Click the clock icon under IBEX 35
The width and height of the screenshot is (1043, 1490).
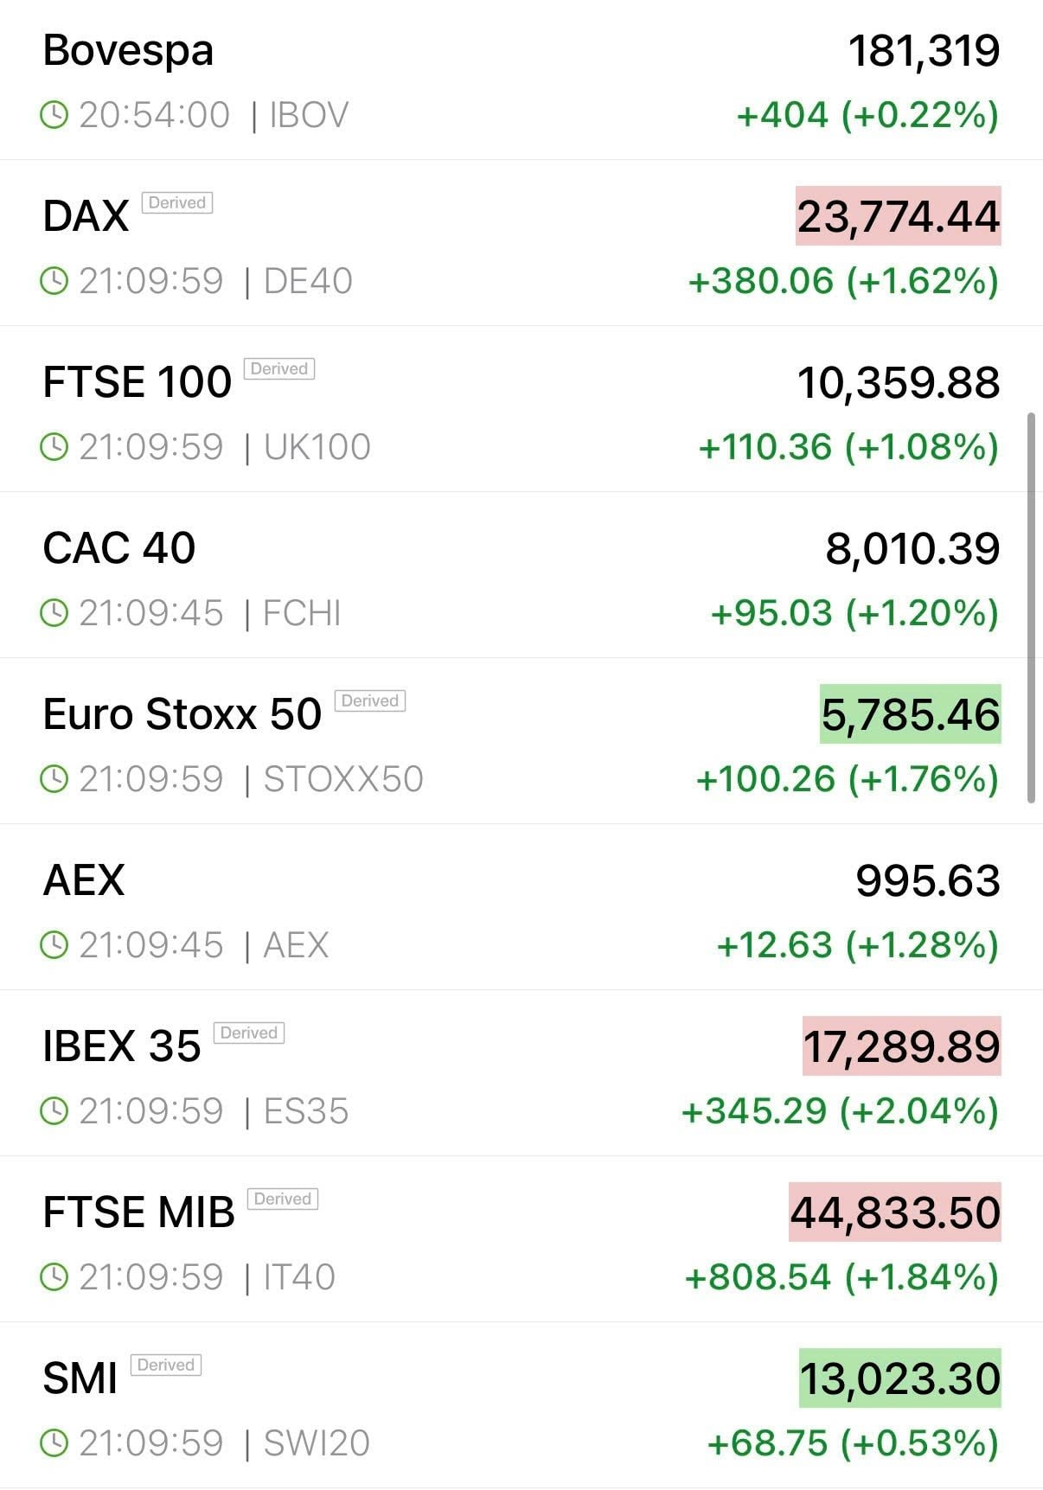(x=54, y=1111)
